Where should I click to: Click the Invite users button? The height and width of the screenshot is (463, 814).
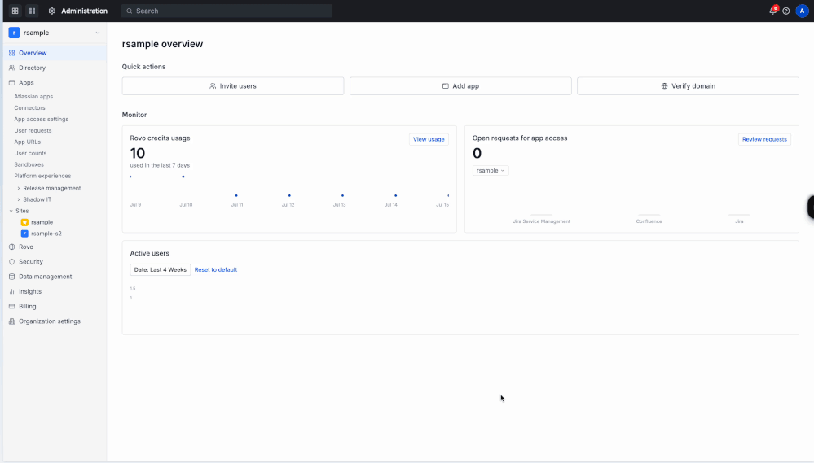(232, 86)
